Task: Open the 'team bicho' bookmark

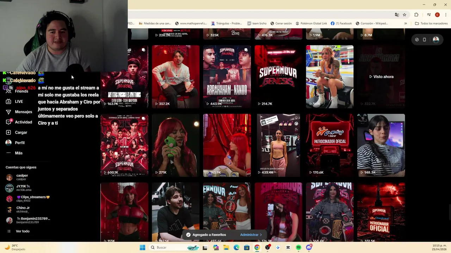Action: click(257, 24)
